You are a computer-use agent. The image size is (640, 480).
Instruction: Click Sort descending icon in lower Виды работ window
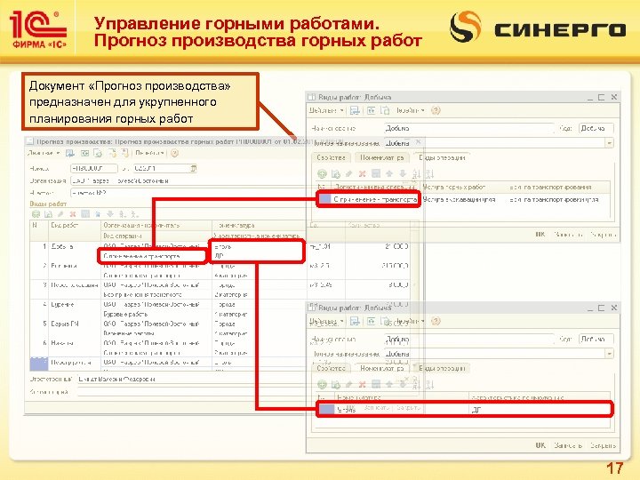coord(429,385)
